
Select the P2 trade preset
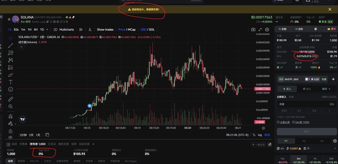tap(304, 141)
